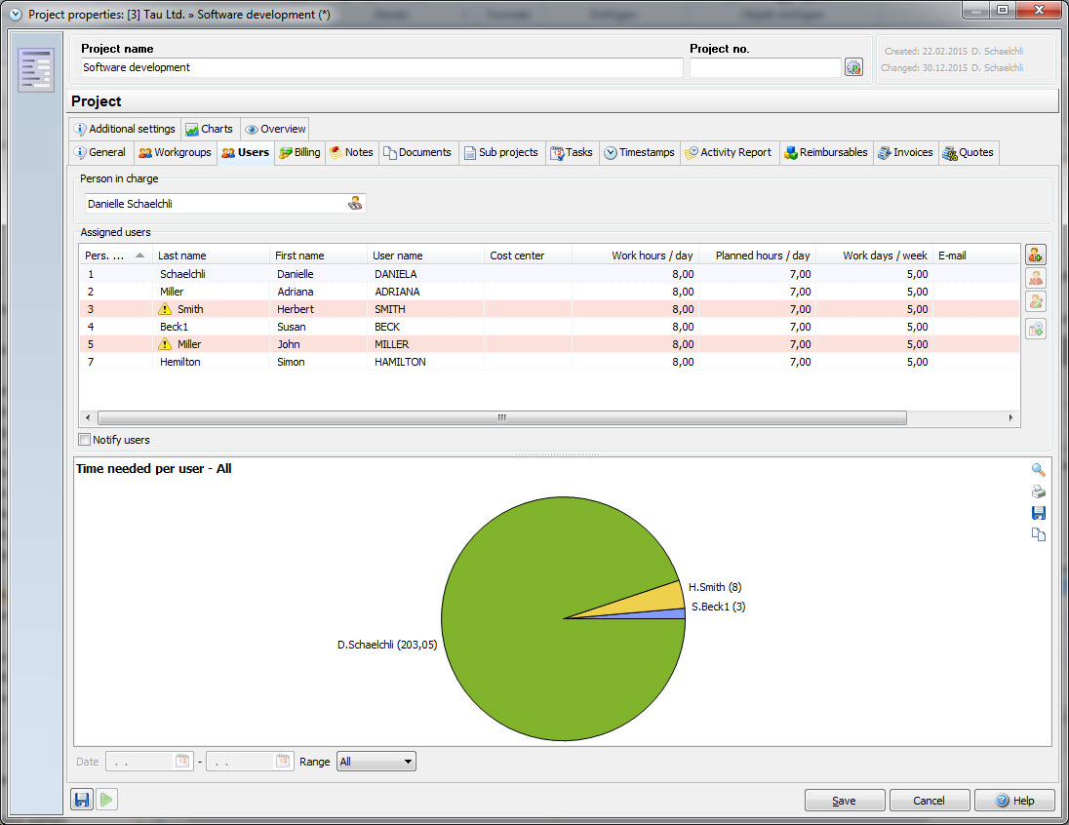
Task: Open the Activity Report tab
Action: pyautogui.click(x=728, y=153)
